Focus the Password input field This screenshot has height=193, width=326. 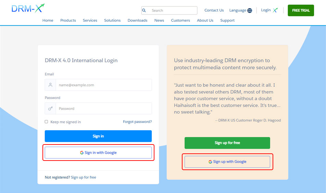103,109
